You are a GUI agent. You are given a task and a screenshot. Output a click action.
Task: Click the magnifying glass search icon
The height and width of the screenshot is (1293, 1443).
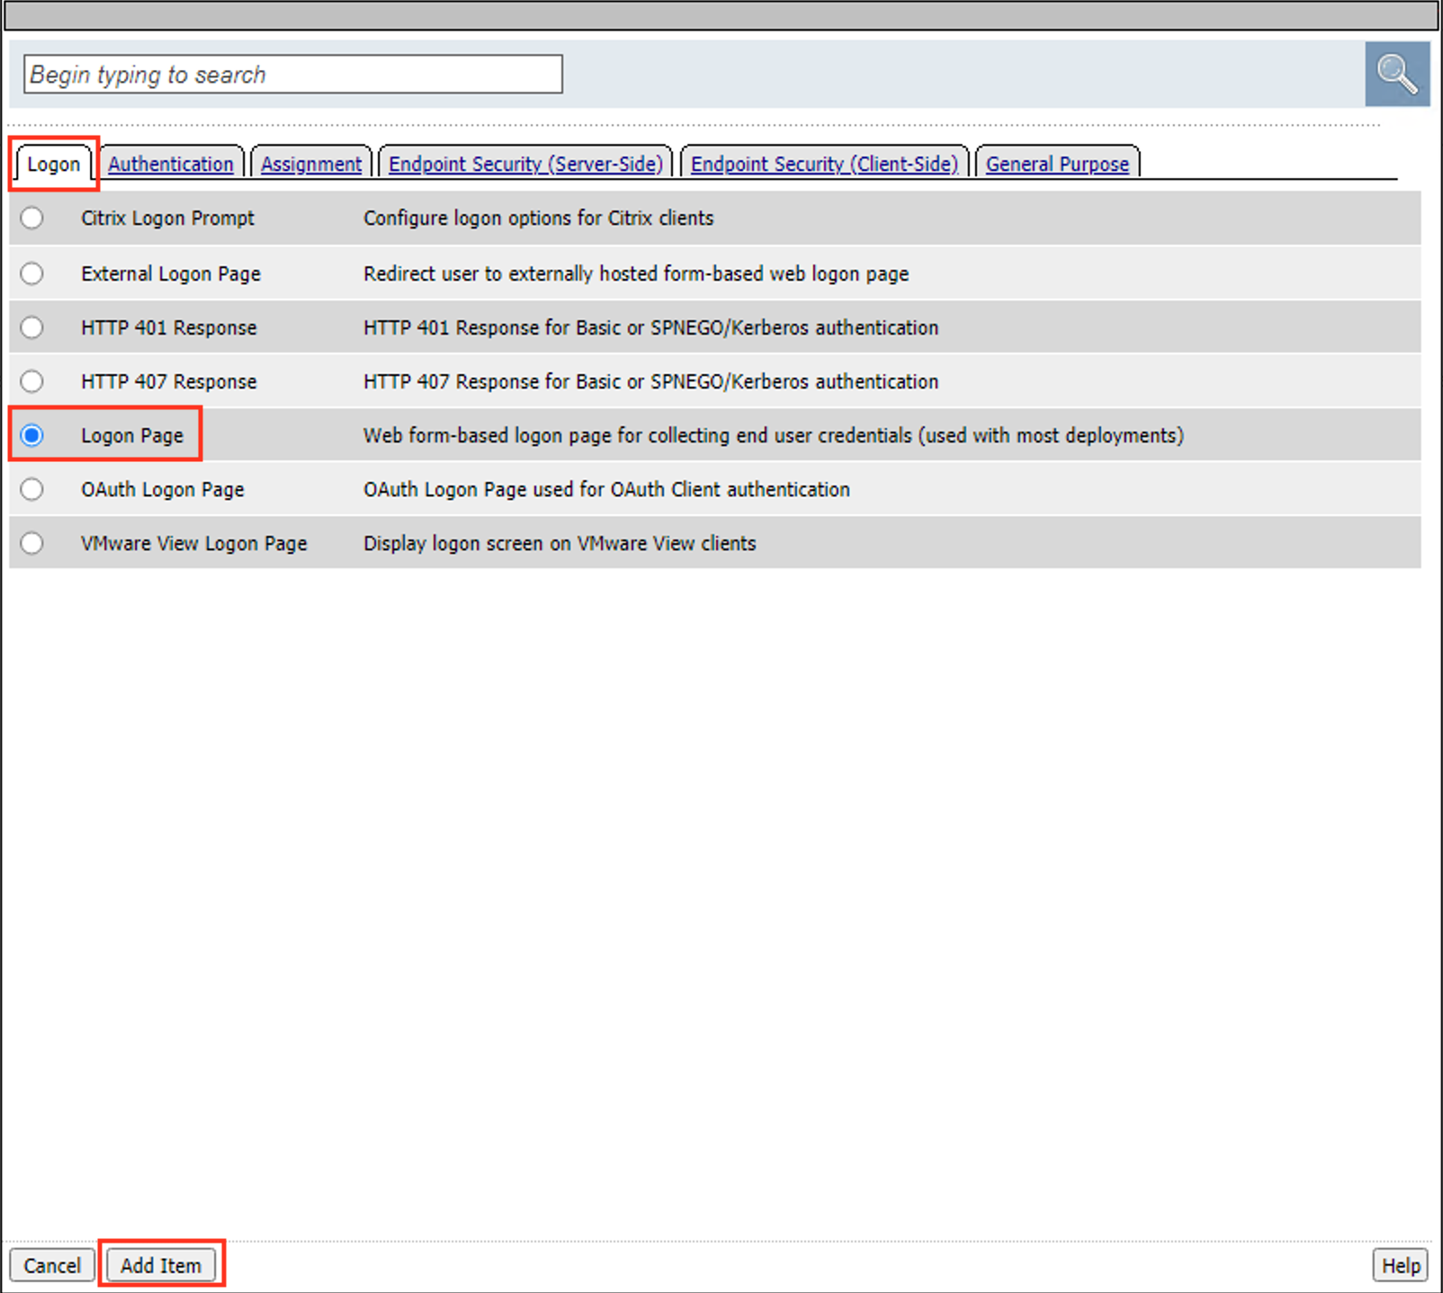point(1397,74)
